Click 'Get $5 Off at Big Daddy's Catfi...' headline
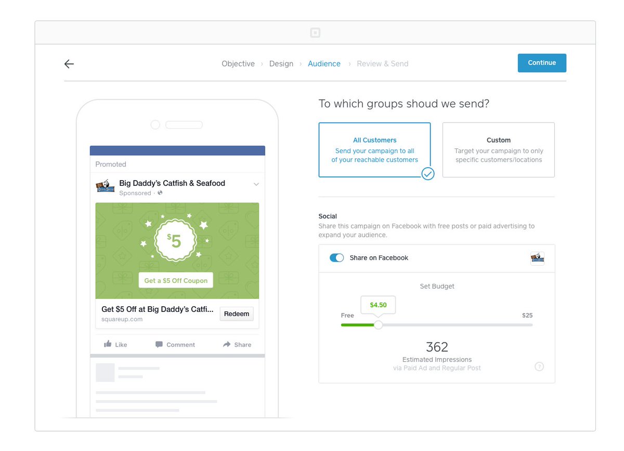The height and width of the screenshot is (451, 624). pyautogui.click(x=158, y=309)
